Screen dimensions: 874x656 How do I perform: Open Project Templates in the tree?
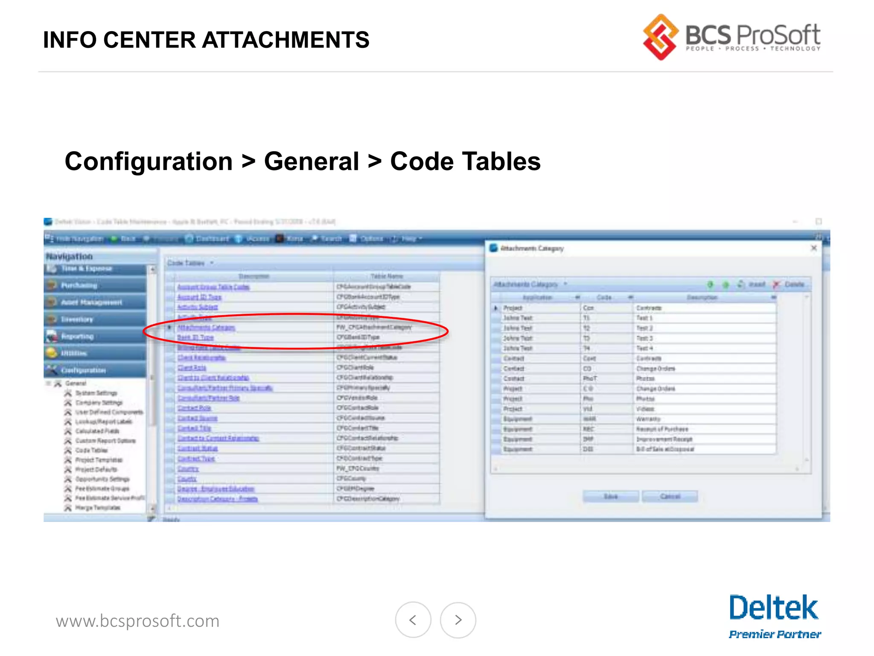click(x=99, y=460)
